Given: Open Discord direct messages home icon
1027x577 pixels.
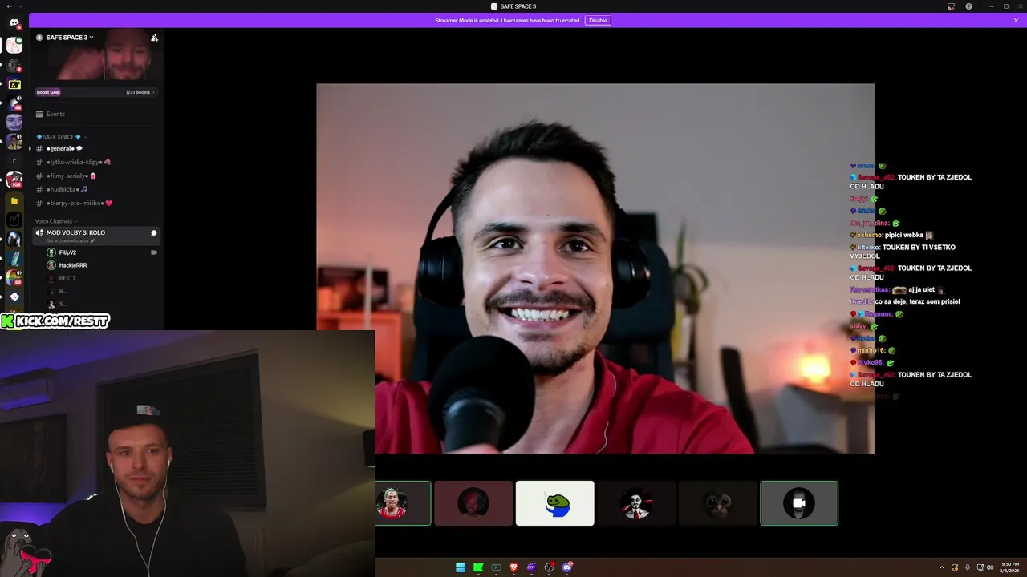Looking at the screenshot, I should point(14,23).
